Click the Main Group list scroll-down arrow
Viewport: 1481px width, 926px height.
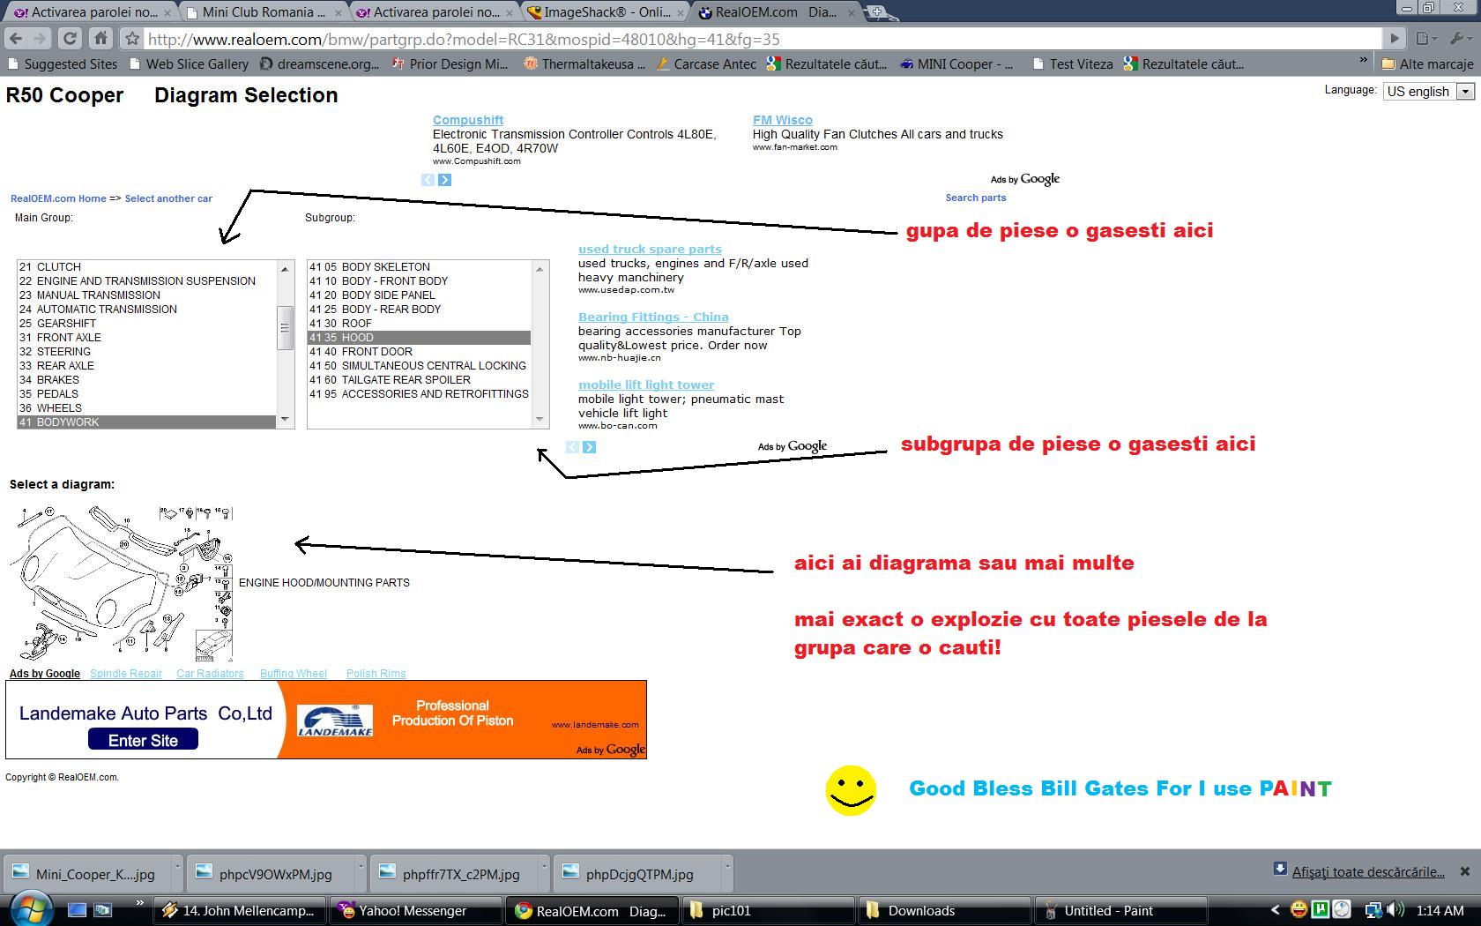(285, 420)
